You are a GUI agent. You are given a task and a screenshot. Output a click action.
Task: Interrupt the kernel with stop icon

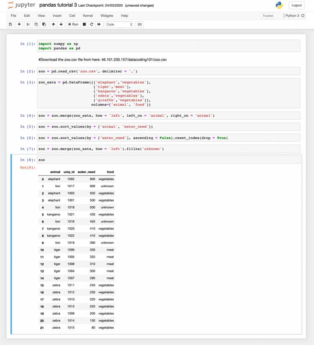[85, 24]
